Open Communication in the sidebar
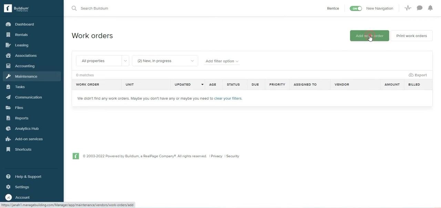 29,97
